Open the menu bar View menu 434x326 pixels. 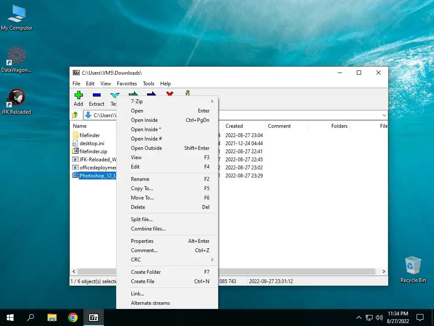pyautogui.click(x=106, y=84)
